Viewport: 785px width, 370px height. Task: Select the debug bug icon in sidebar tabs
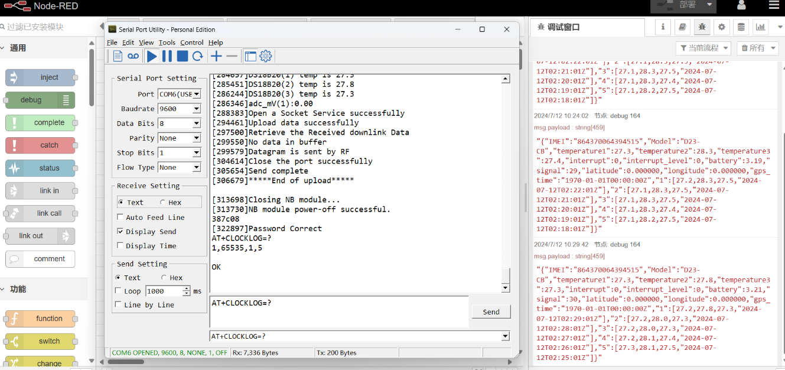[x=702, y=27]
